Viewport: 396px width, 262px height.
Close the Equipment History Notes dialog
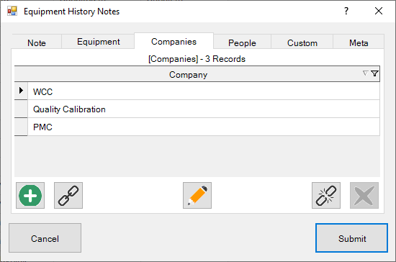pos(379,11)
